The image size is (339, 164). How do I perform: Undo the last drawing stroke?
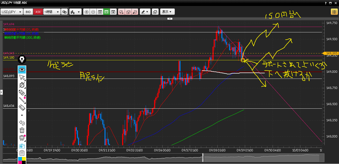(x=22, y=123)
